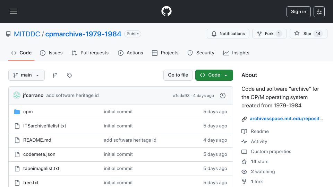Click the cpm folder icon
The height and width of the screenshot is (187, 333).
tap(17, 112)
